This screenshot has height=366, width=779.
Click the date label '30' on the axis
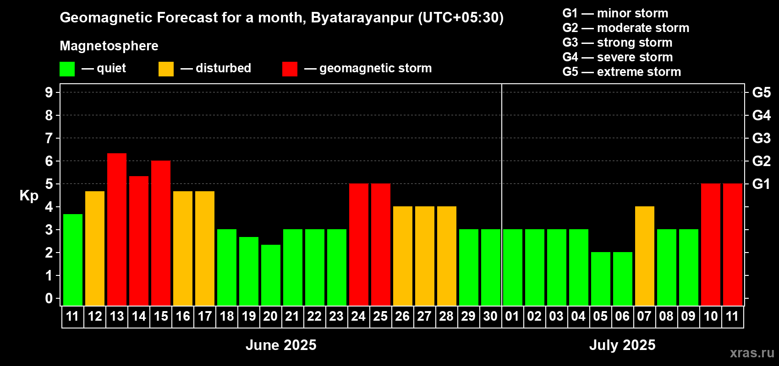click(490, 317)
